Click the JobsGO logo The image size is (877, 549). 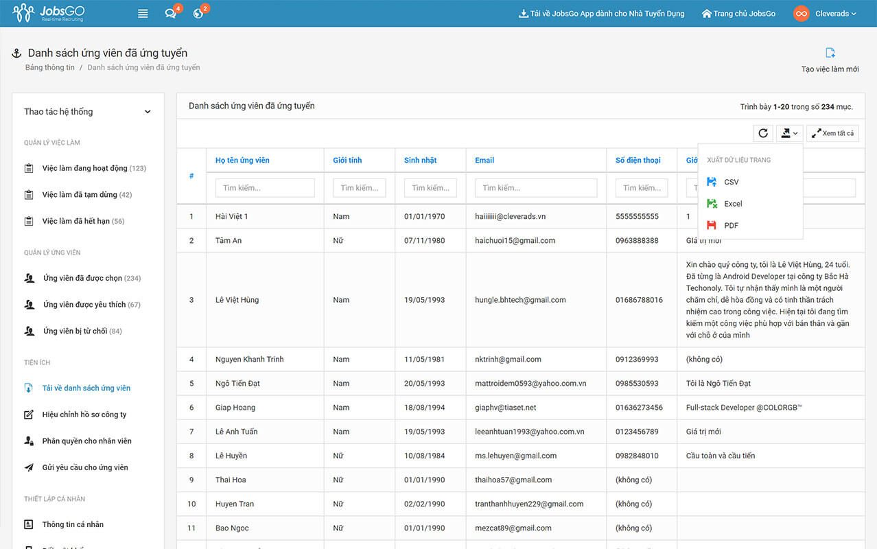coord(48,13)
